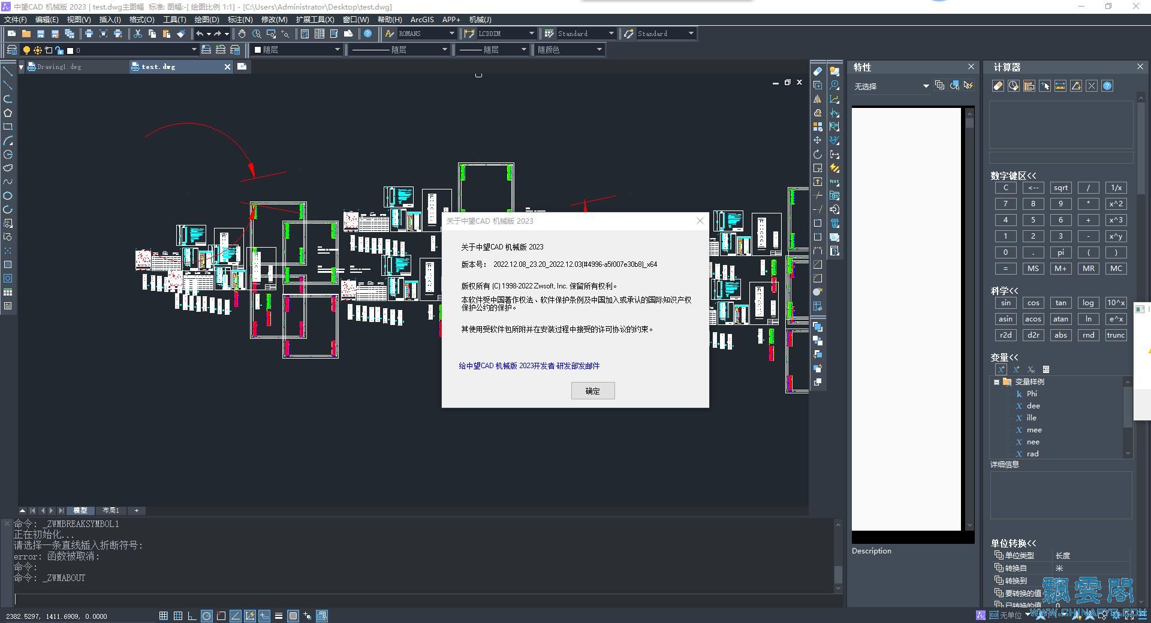
Task: Click the Rotate tool in modify toolbar
Action: pyautogui.click(x=818, y=154)
